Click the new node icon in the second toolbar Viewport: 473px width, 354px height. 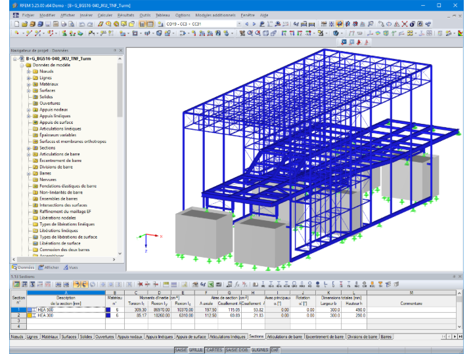[x=16, y=33]
